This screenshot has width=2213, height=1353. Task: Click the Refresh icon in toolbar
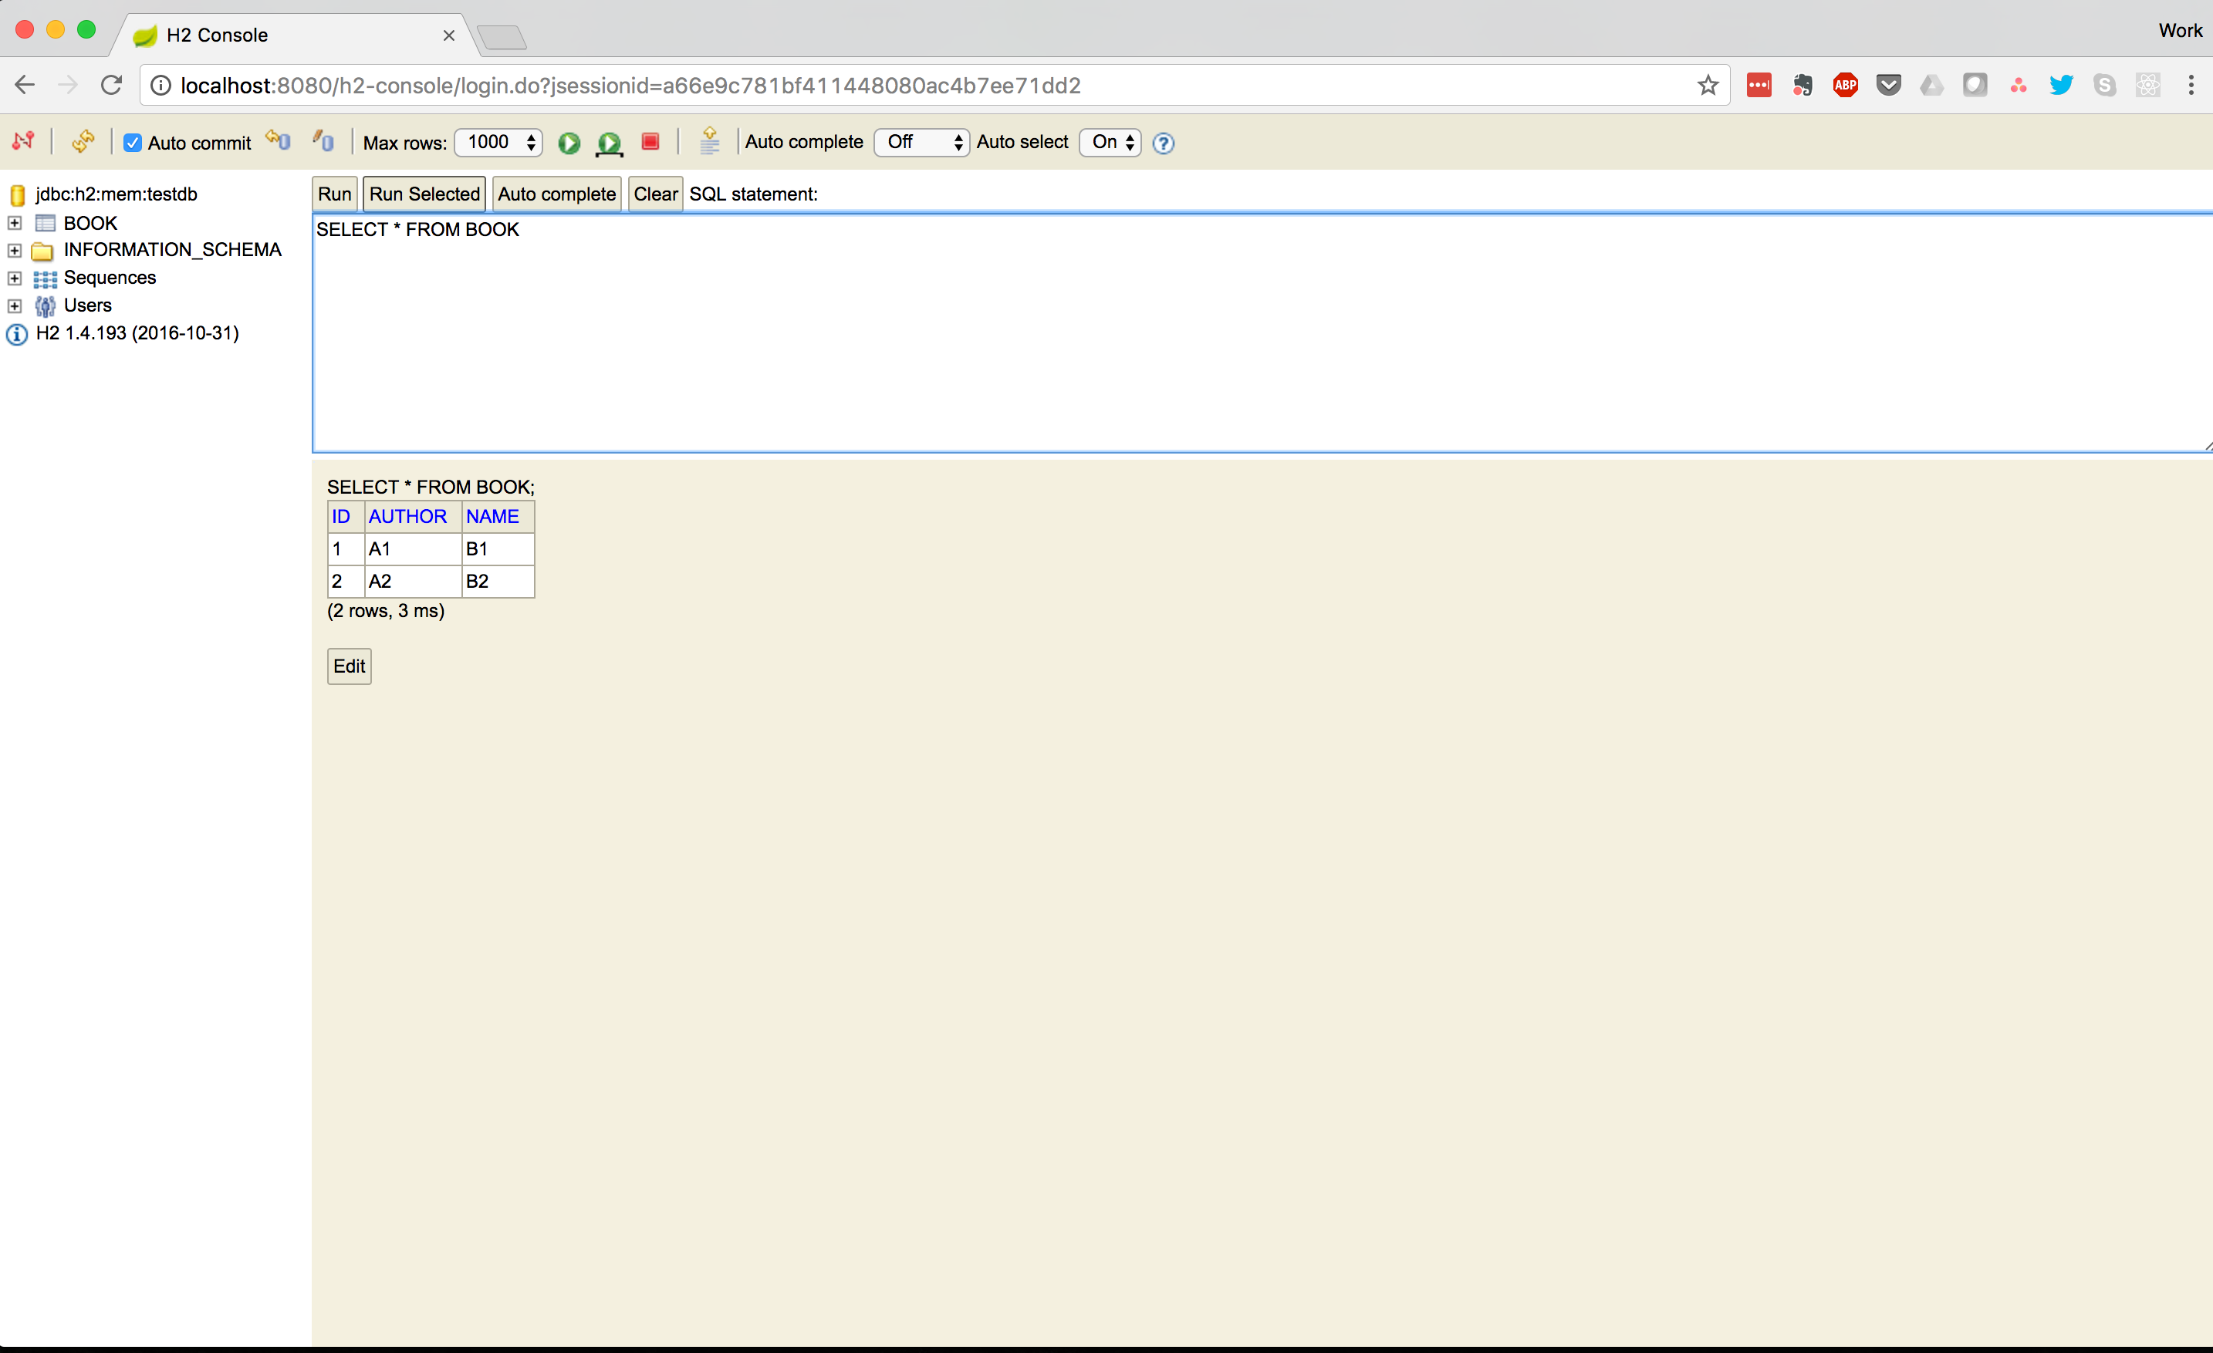pyautogui.click(x=83, y=141)
